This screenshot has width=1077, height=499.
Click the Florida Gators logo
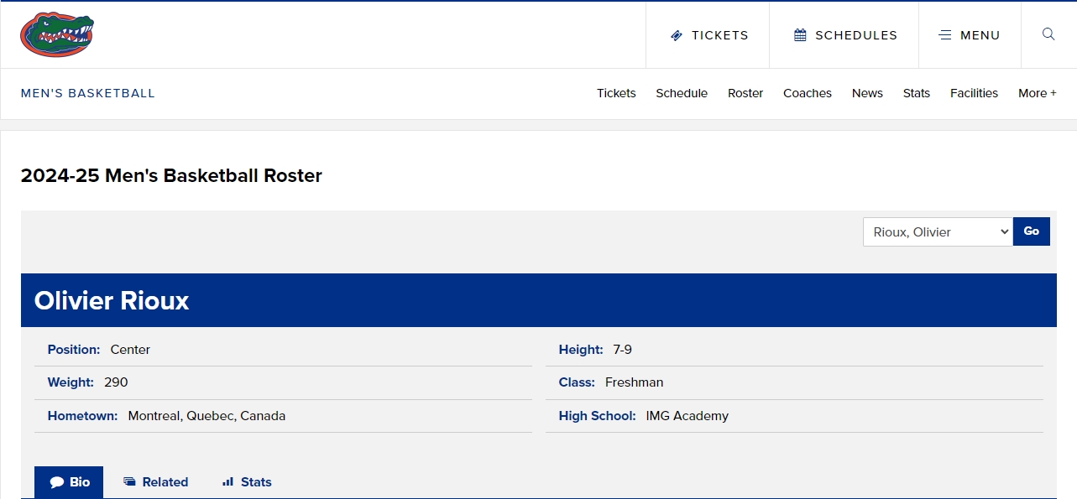coord(57,34)
